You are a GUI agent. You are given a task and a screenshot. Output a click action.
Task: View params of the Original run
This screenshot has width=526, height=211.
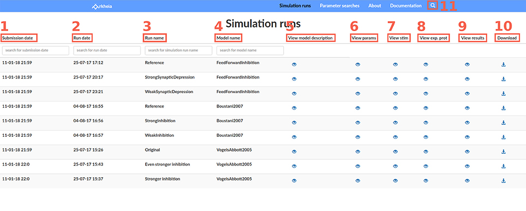click(x=357, y=152)
